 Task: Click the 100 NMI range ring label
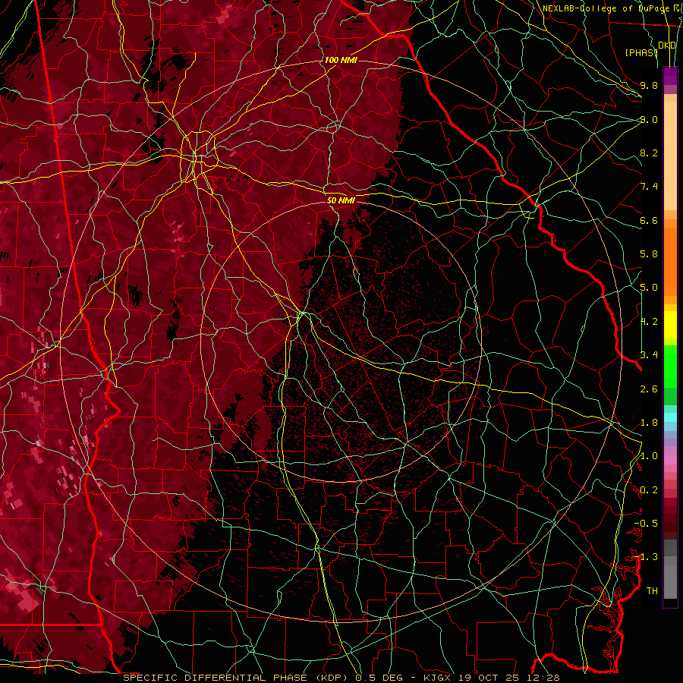(341, 60)
